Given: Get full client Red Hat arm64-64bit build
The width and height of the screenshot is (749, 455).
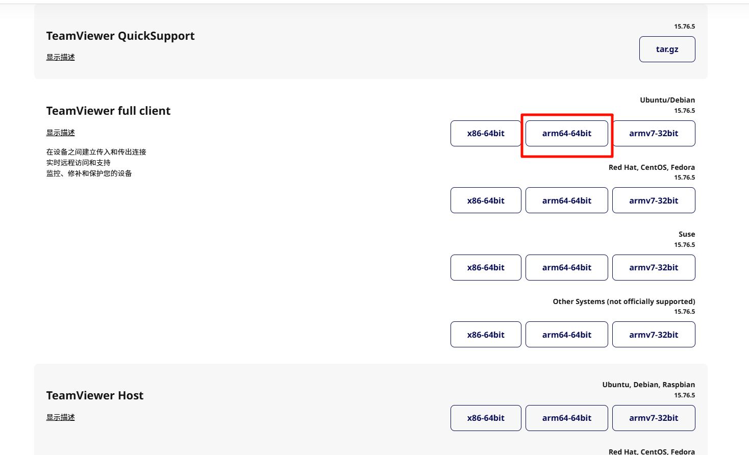Looking at the screenshot, I should click(x=566, y=200).
